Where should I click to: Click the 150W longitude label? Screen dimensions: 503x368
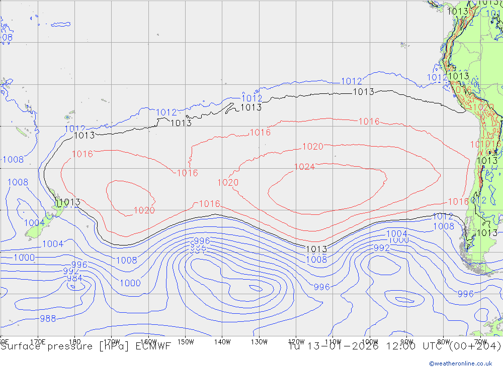186,342
